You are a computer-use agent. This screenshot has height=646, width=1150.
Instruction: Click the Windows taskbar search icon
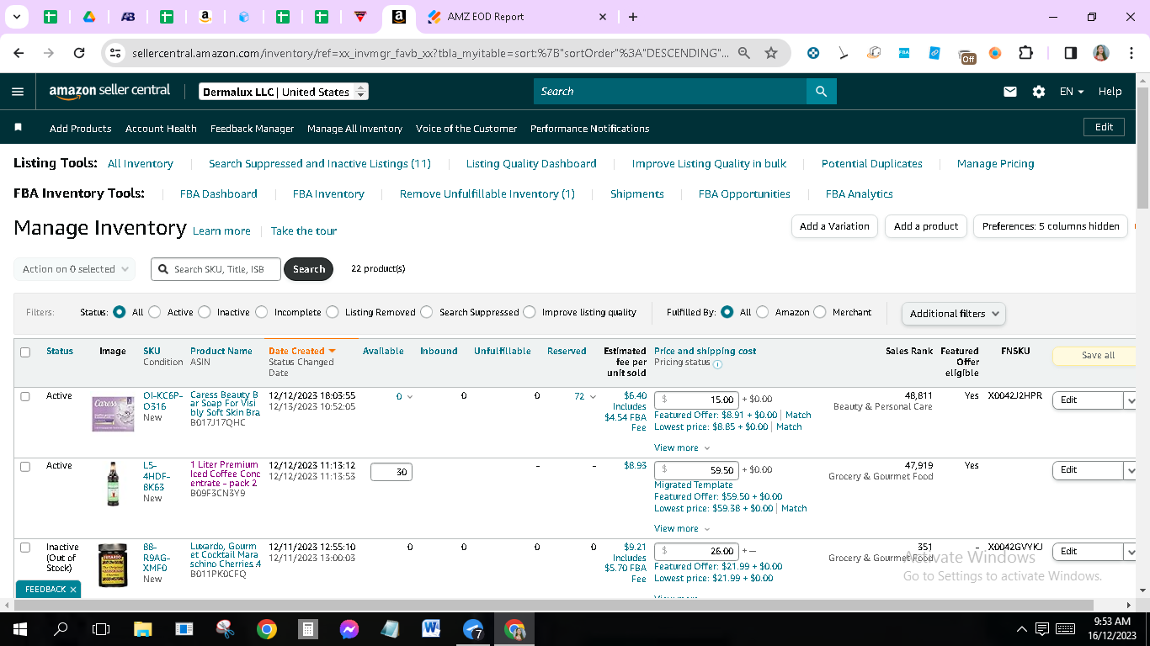pyautogui.click(x=61, y=629)
